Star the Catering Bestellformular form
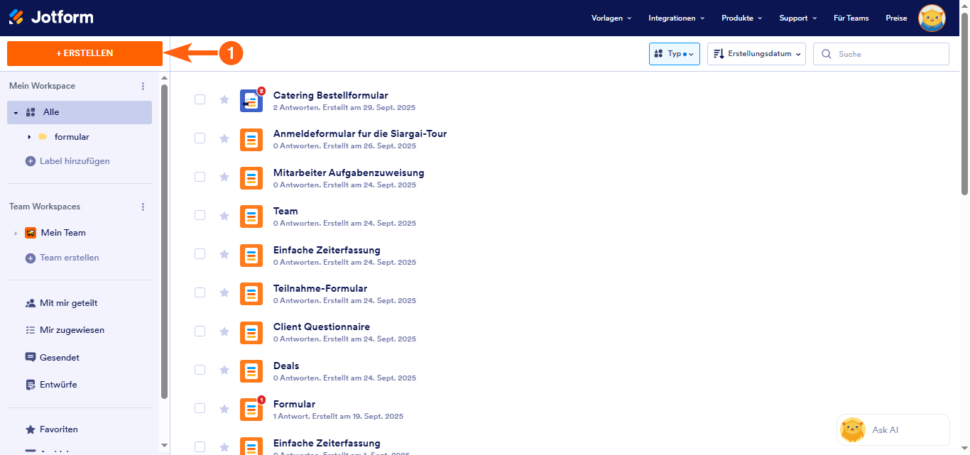The width and height of the screenshot is (970, 455). [x=224, y=99]
